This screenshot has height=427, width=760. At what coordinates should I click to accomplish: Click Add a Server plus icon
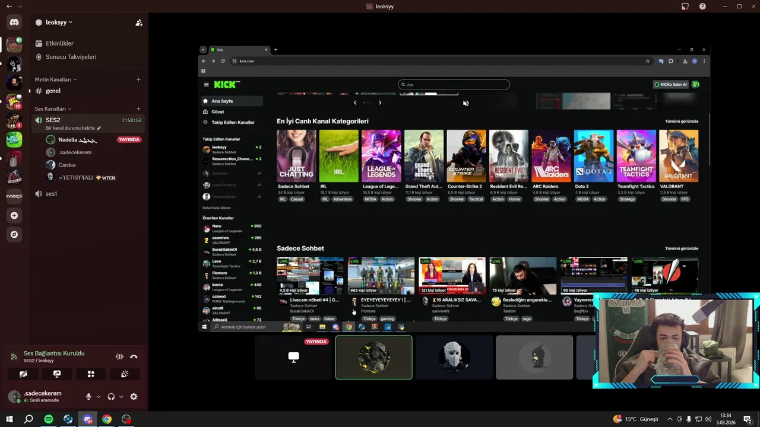pyautogui.click(x=14, y=215)
